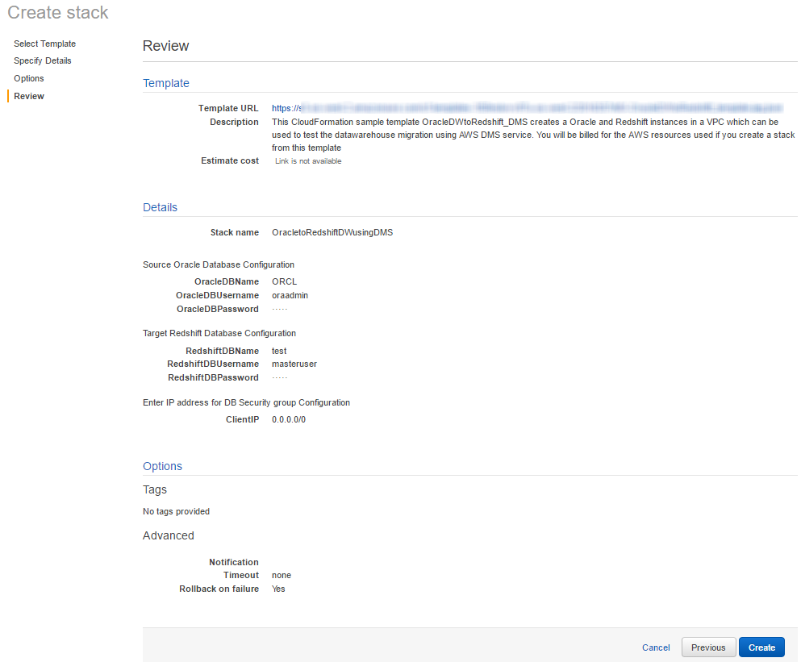This screenshot has width=801, height=662.
Task: Click the Create stack page title
Action: (x=57, y=12)
